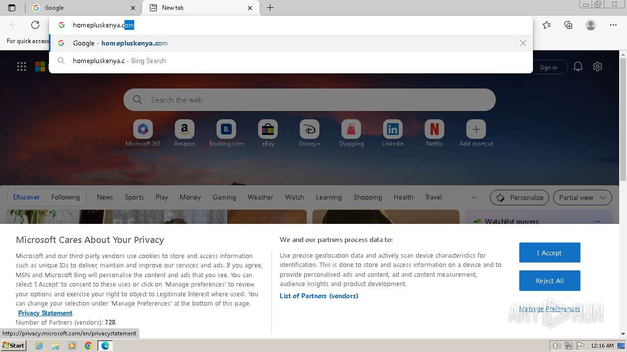The image size is (627, 352).
Task: Open the News category
Action: click(x=105, y=197)
